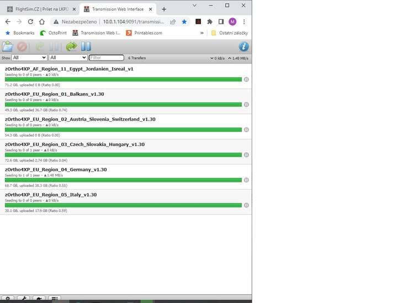This screenshot has height=303, width=409.
Task: Close the FlightSim.CZ tab
Action: (x=74, y=9)
